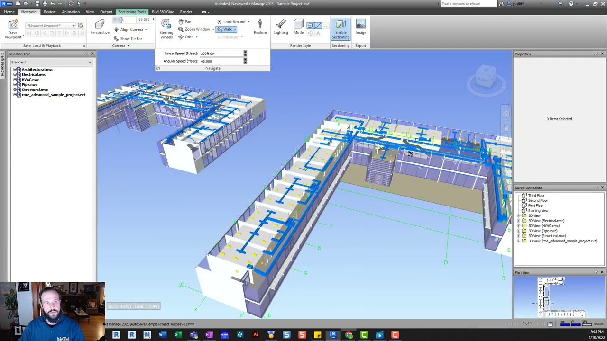
Task: Open the BIM 360 Glue tab
Action: click(x=163, y=12)
